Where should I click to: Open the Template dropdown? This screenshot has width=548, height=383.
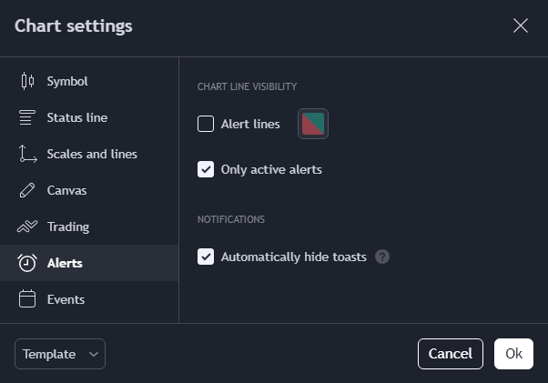pos(60,354)
